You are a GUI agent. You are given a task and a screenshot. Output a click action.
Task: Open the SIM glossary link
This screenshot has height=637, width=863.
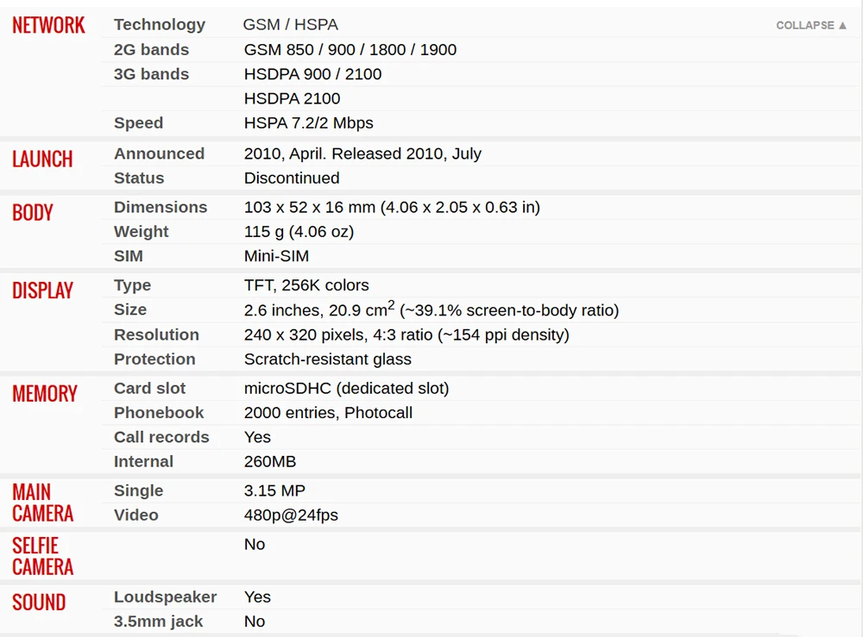(x=129, y=256)
